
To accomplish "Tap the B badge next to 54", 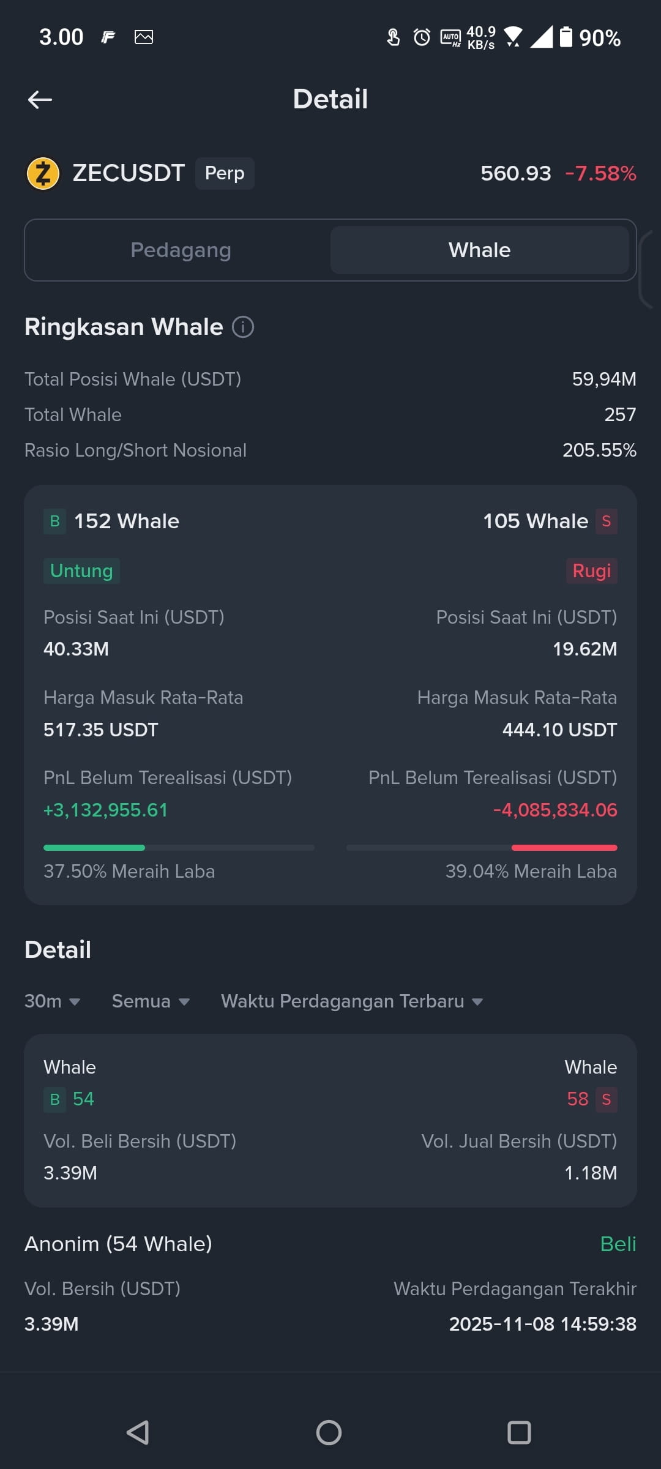I will coord(54,1099).
